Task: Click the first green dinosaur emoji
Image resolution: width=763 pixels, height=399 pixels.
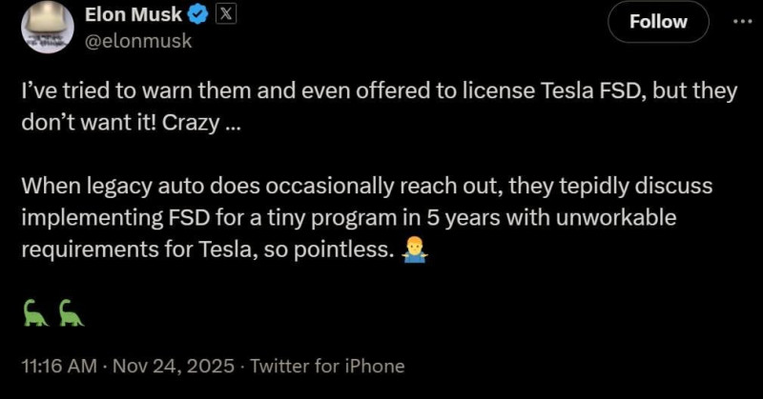Action: click(35, 311)
